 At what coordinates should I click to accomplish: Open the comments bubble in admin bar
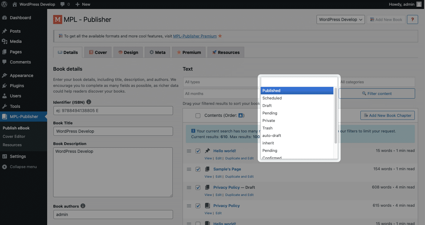coord(65,4)
